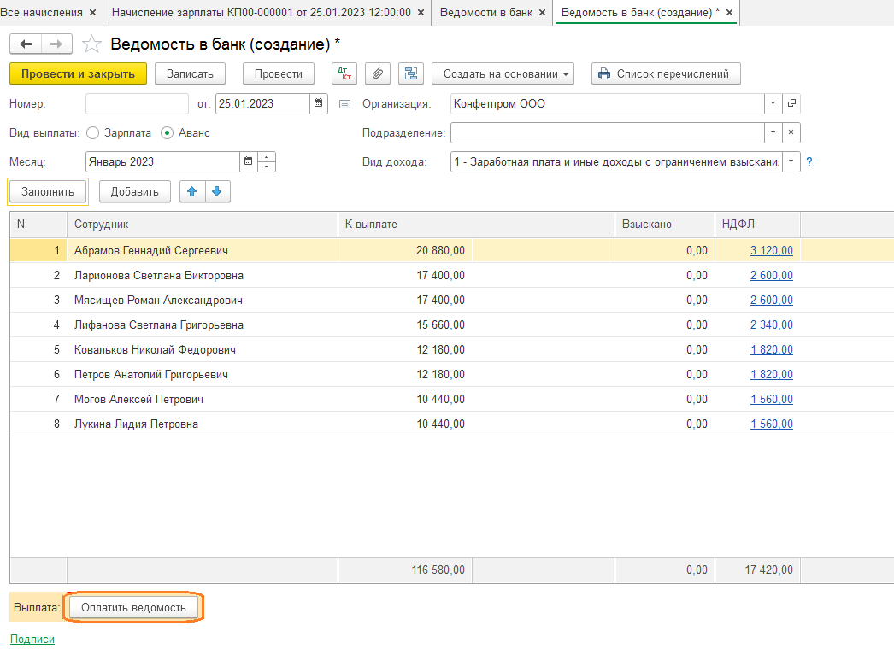Expand the Организация dropdown list

(x=773, y=104)
